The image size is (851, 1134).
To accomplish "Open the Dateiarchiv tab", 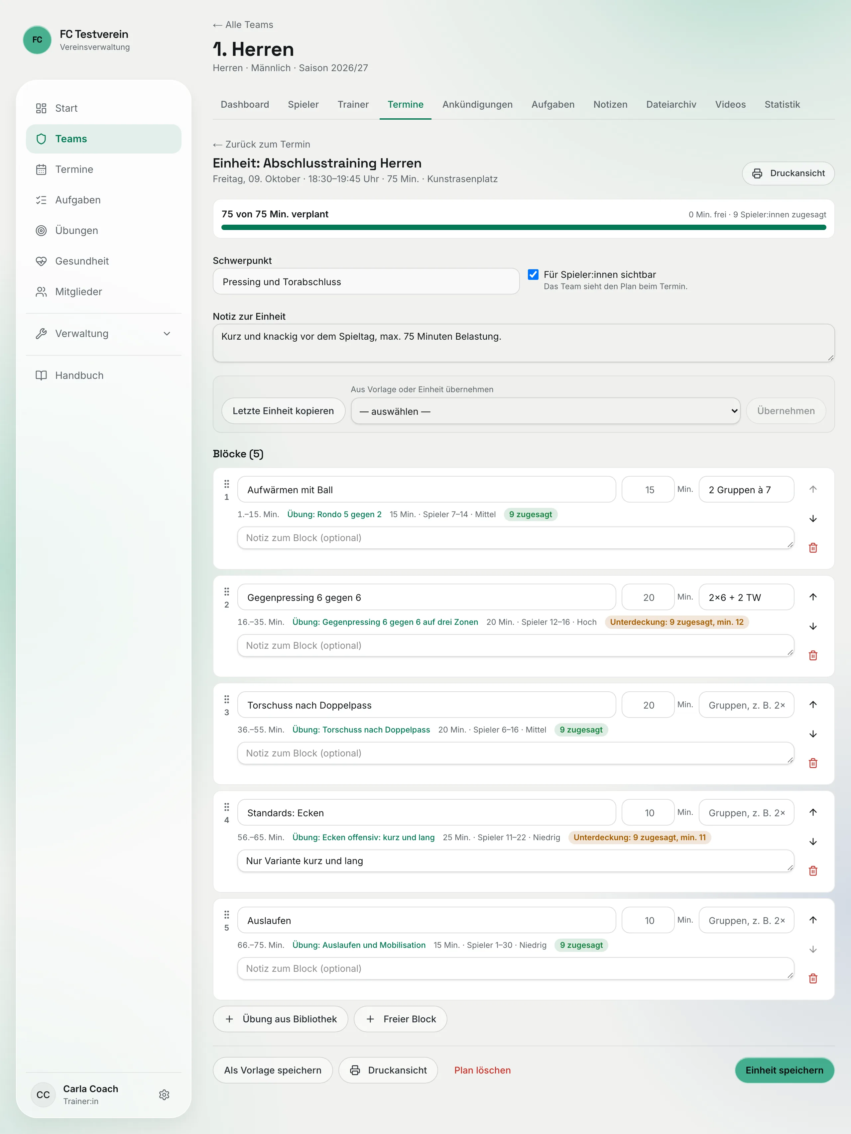I will pos(671,105).
